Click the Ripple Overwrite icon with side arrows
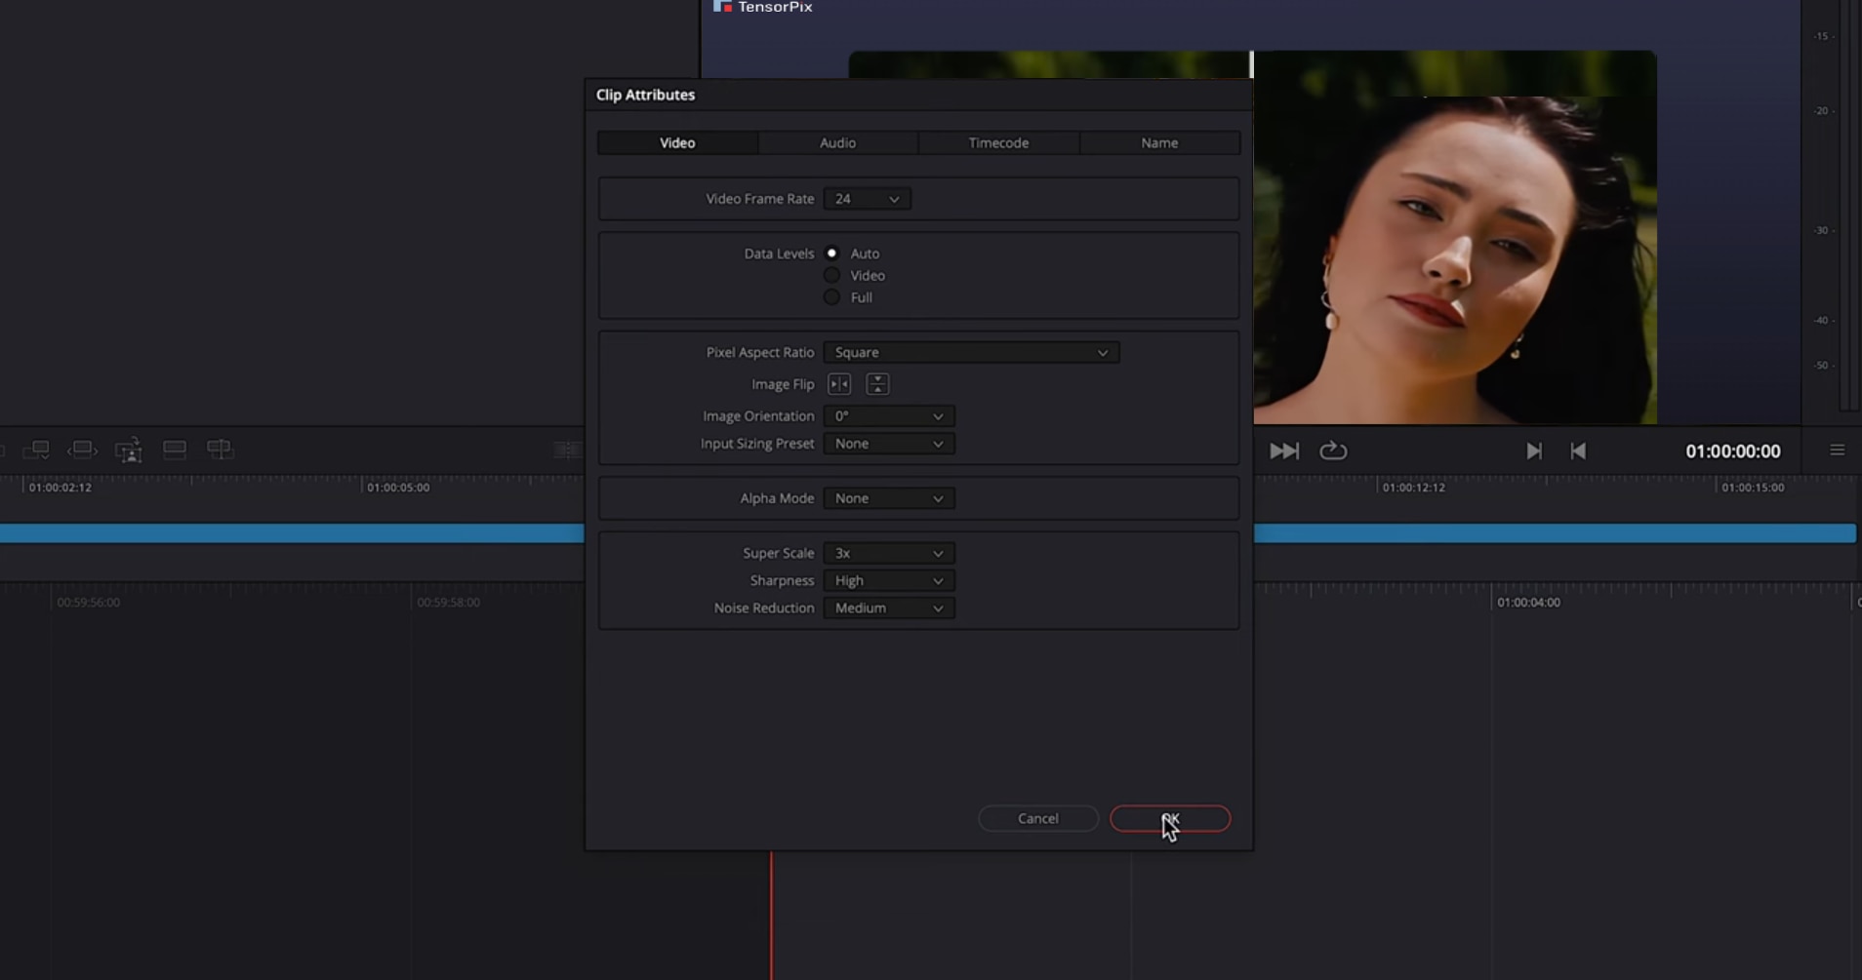Screen dimensions: 1862x980 tap(82, 450)
